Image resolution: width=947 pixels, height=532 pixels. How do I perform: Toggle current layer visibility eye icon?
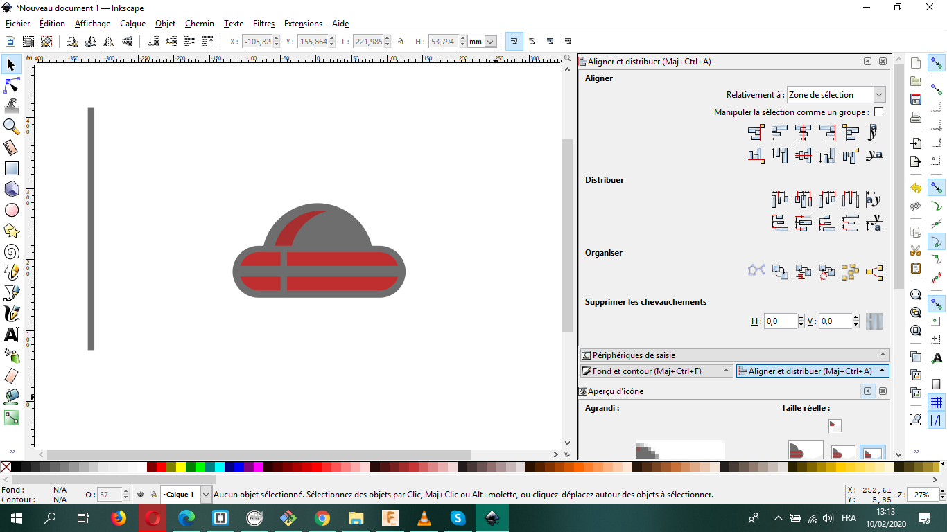point(140,495)
